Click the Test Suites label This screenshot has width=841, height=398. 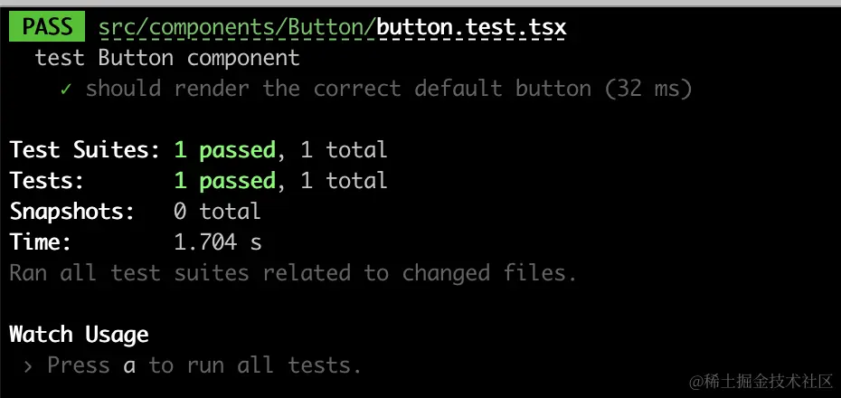pos(85,149)
